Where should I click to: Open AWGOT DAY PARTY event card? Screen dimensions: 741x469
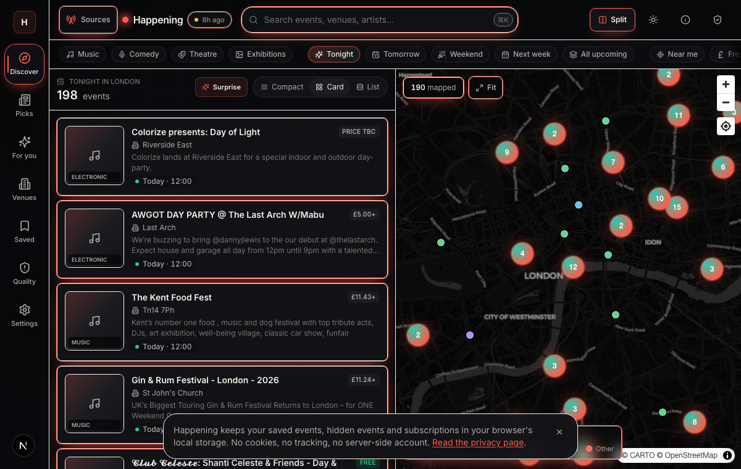tap(222, 239)
